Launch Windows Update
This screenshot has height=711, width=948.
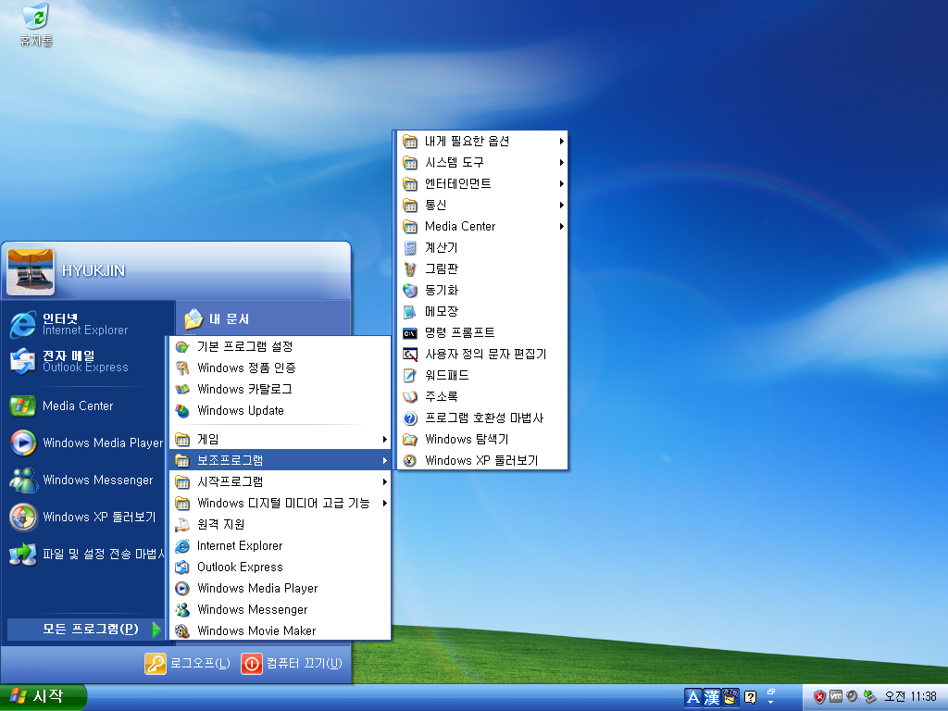(x=280, y=410)
